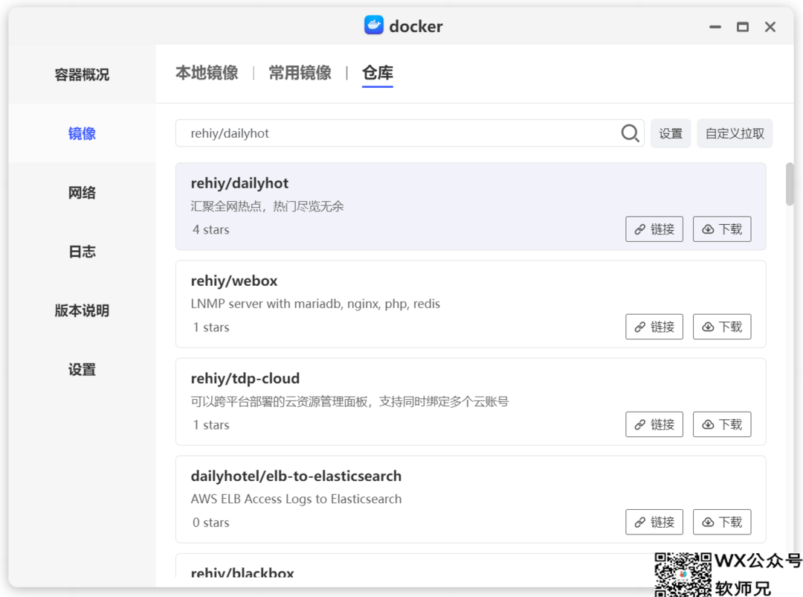Open link for rehiy/webox
Image resolution: width=803 pixels, height=597 pixels.
tap(654, 327)
